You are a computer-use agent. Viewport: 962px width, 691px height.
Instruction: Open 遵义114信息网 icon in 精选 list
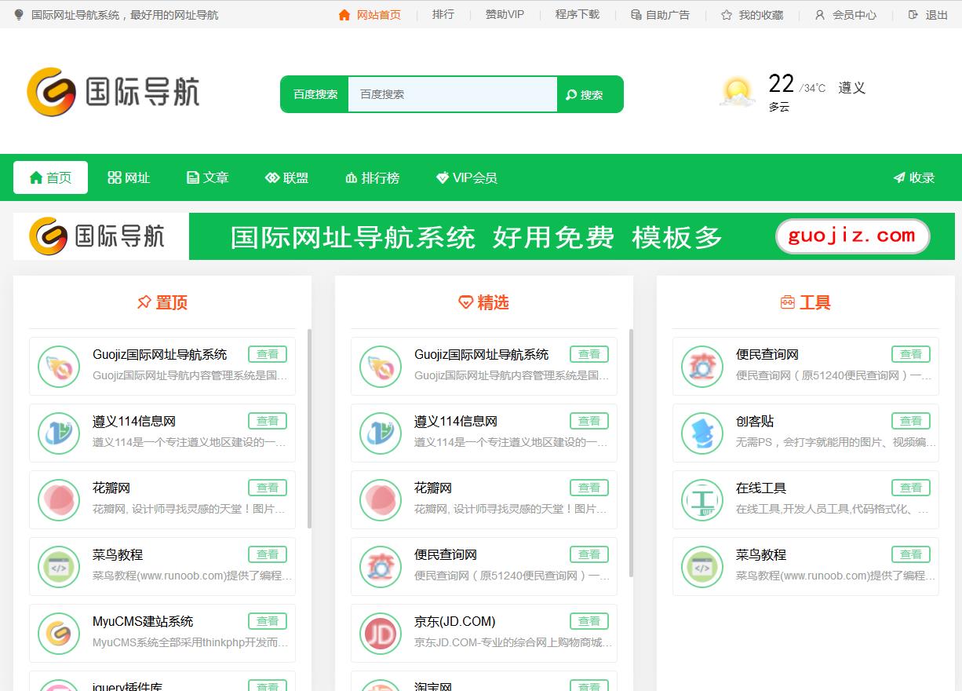(x=381, y=433)
